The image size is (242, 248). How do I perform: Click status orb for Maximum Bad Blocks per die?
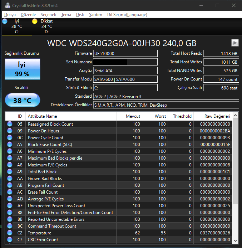pos(10,158)
